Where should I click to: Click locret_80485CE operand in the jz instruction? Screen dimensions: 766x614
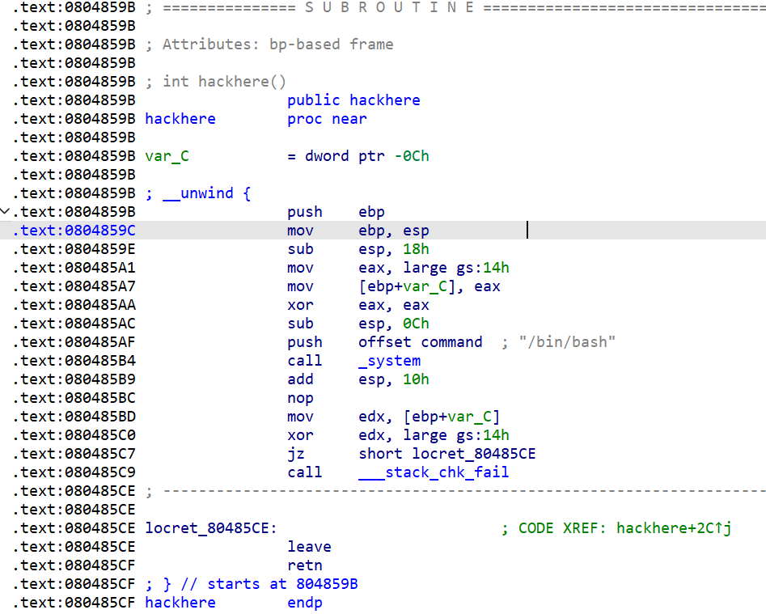[473, 454]
